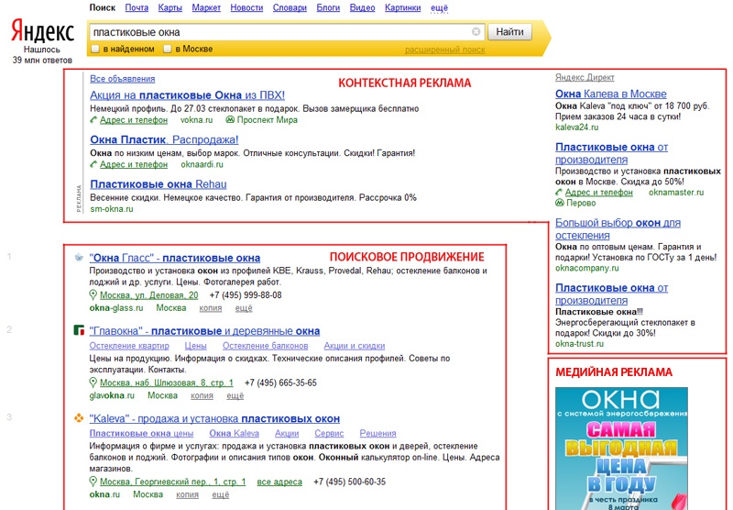
Task: Expand 'ещё' under the okna.ru result
Action: click(x=220, y=494)
